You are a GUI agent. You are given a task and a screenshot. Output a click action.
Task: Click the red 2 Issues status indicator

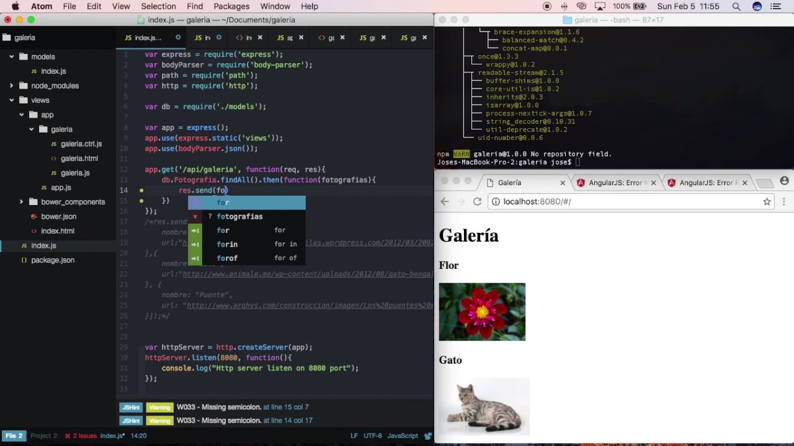click(x=81, y=435)
